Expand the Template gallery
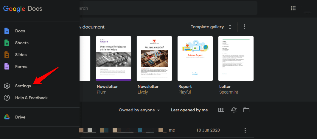Screen dimensions: 317x139 230,27
